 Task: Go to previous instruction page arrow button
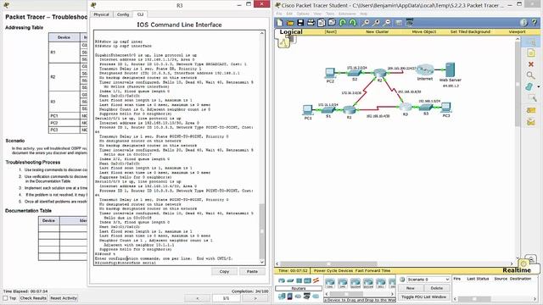pyautogui.click(x=198, y=298)
